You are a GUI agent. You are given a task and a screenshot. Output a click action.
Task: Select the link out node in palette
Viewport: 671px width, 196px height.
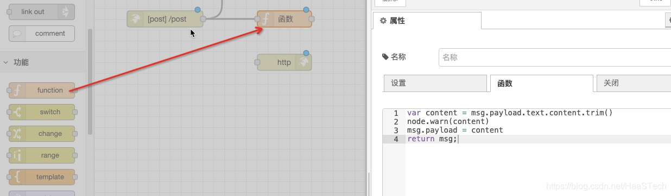click(42, 12)
